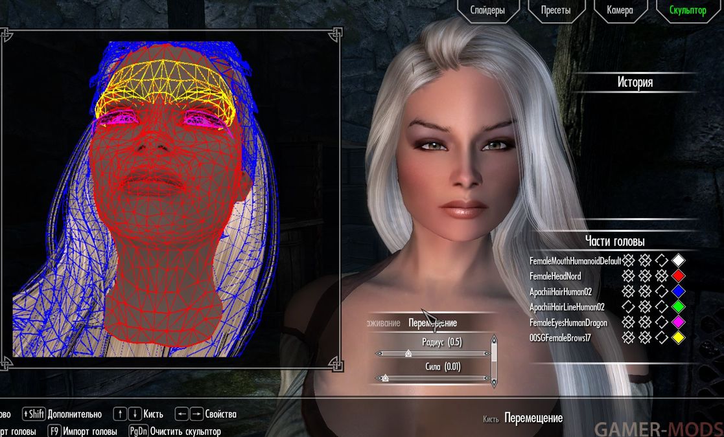Hide the 00SGFemaleBrows17 part
Viewport: 724px width, 437px height.
coord(628,337)
